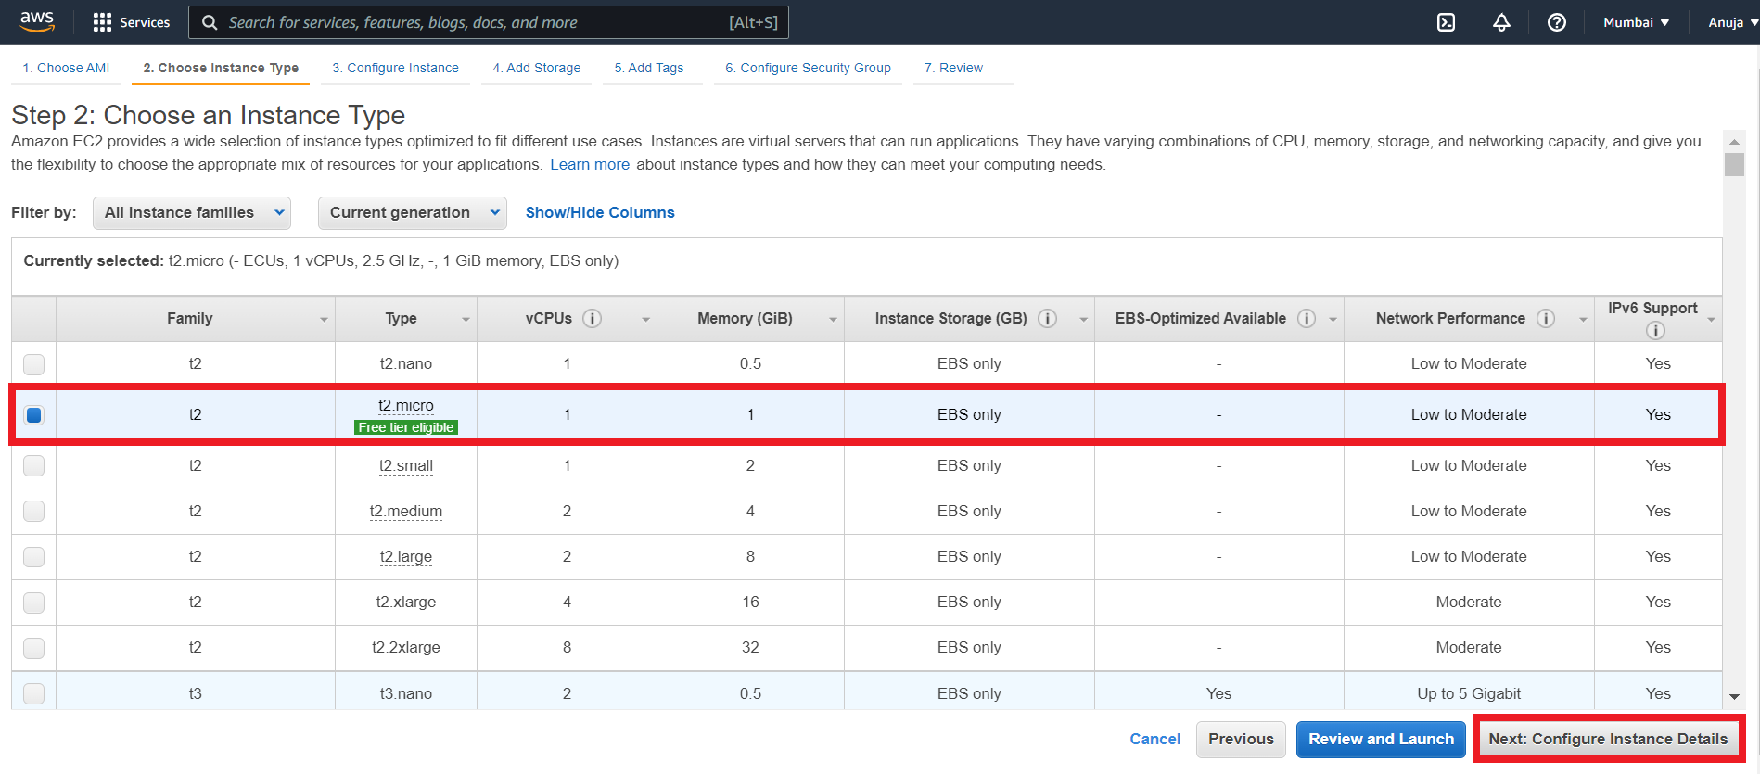Click the Services label in the top bar

pos(145,22)
